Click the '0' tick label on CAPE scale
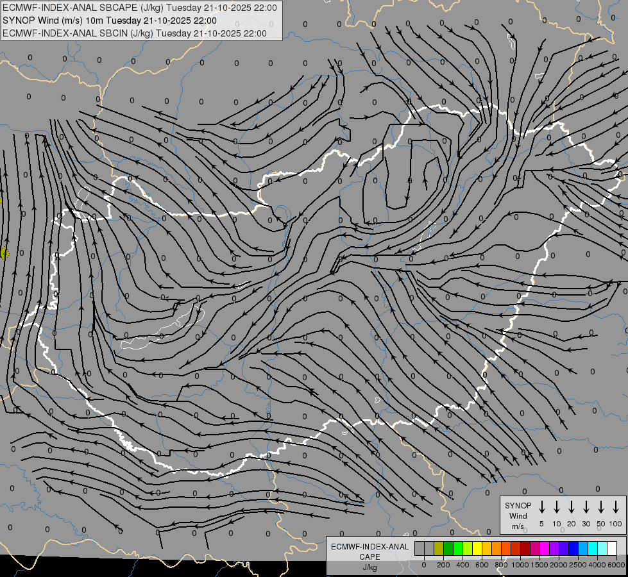The image size is (628, 577). point(424,565)
